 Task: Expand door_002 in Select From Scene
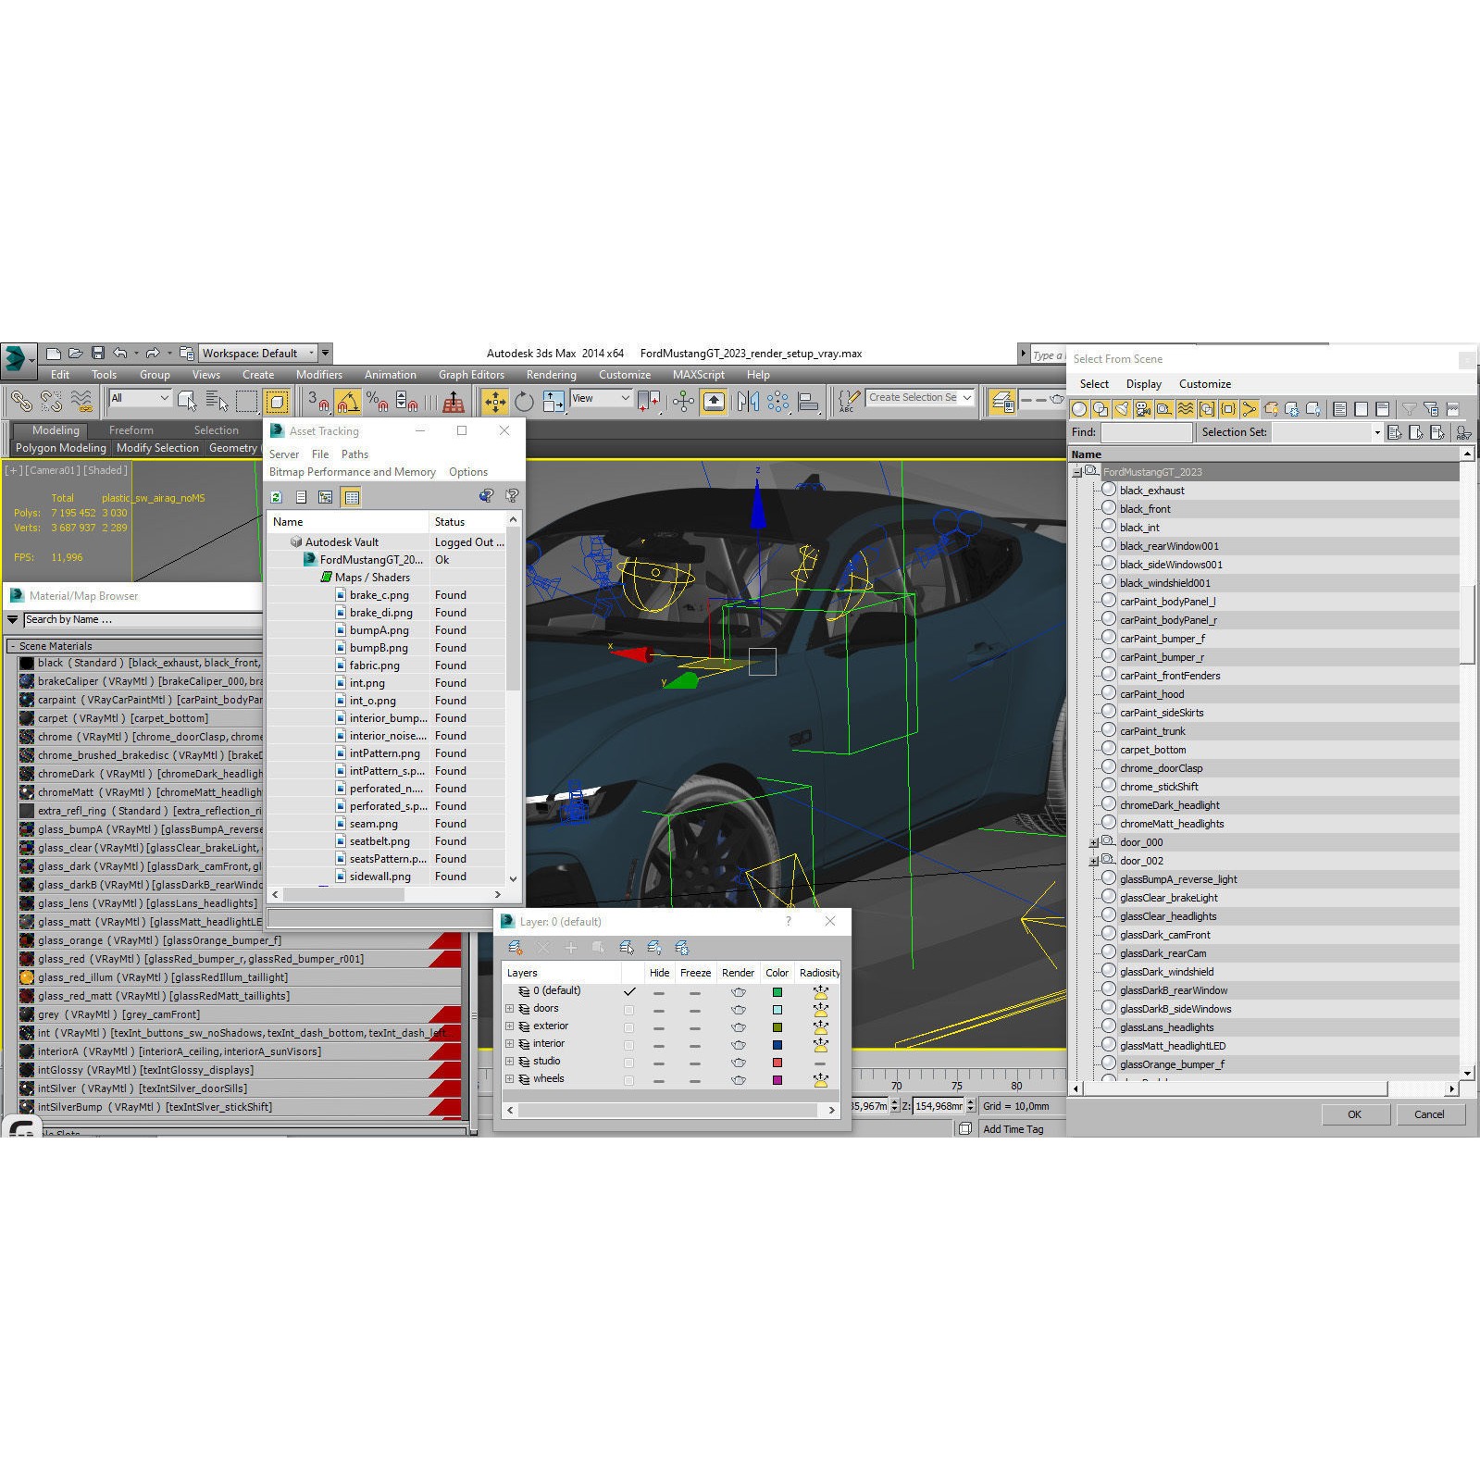pos(1093,861)
